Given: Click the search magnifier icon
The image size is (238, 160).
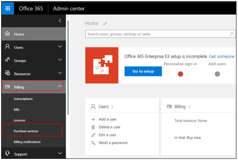Looking at the screenshot, I should pyautogui.click(x=231, y=34).
